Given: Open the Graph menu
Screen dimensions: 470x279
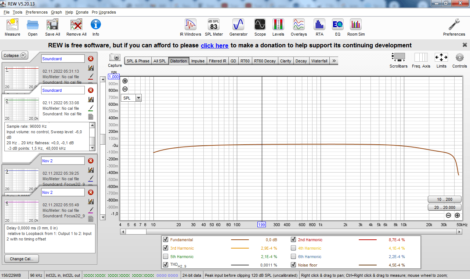Looking at the screenshot, I should pos(57,12).
